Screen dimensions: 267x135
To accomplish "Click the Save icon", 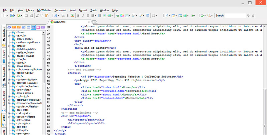I will pyautogui.click(x=12, y=16).
